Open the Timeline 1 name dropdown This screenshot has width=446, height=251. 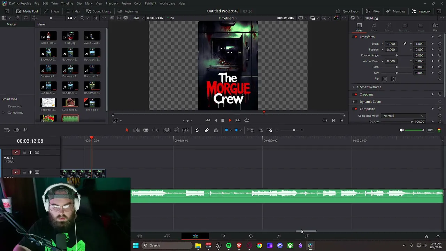228,18
